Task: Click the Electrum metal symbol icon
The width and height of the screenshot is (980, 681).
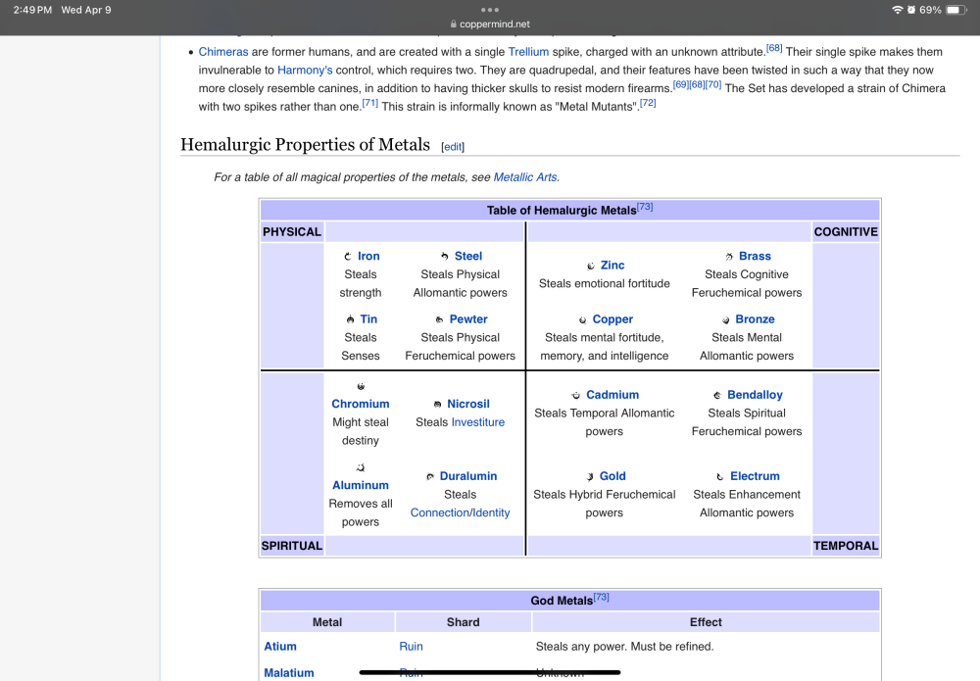Action: click(720, 476)
